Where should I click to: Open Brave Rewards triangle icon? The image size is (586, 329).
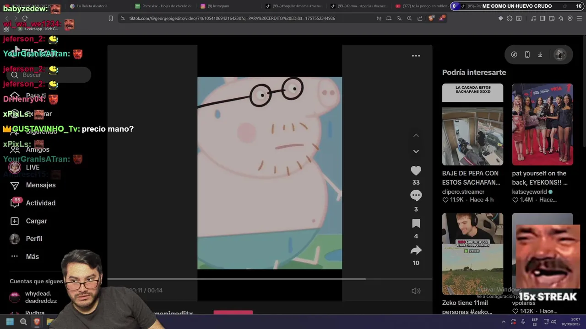tap(442, 18)
